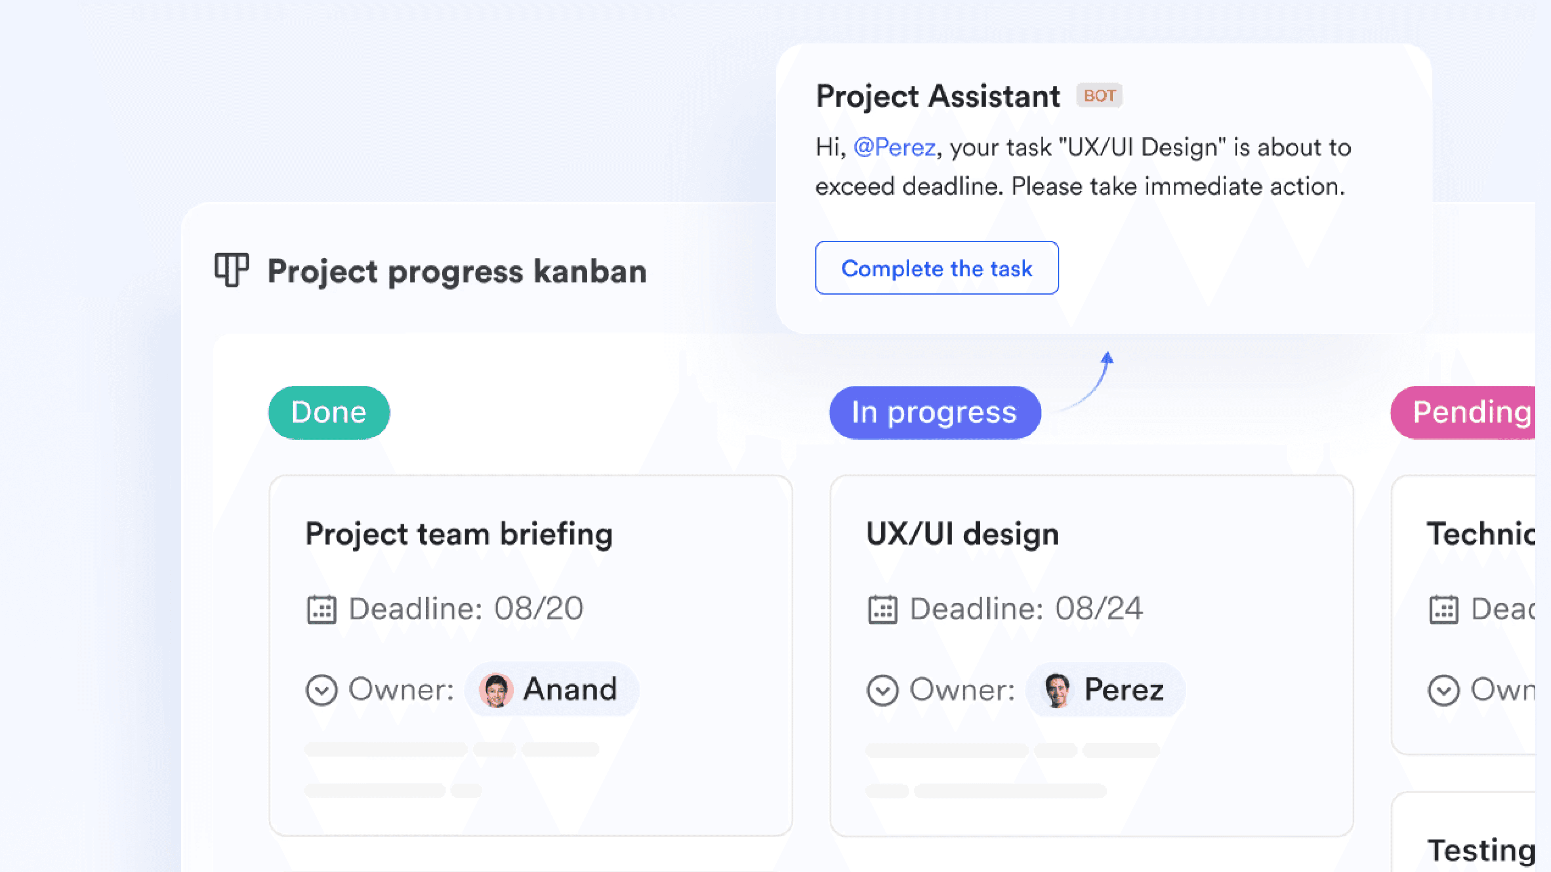
Task: Select the In progress column label
Action: click(935, 413)
